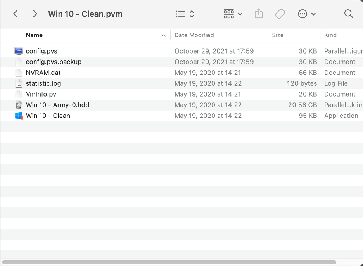Go back with the left chevron

16,14
